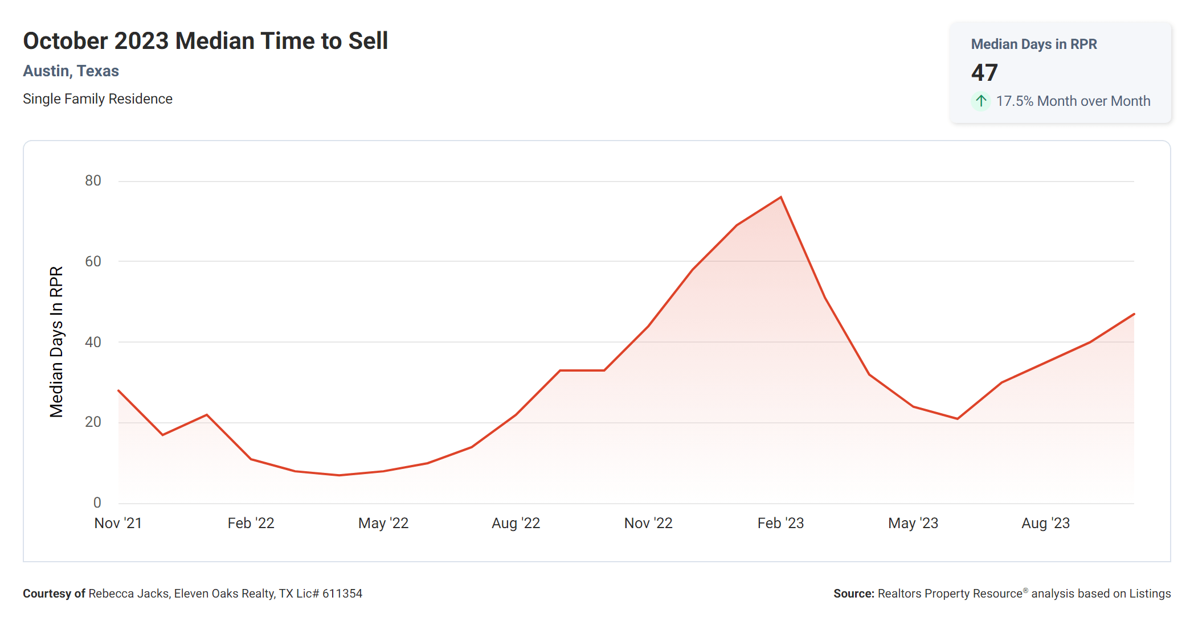Screen dimensions: 1194x626
Task: Click the October 2023 Median Time to Sell title
Action: coord(205,41)
